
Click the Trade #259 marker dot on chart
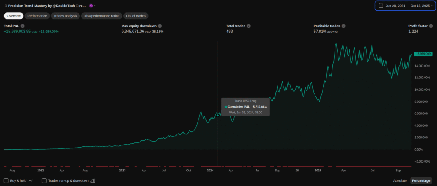point(218,115)
